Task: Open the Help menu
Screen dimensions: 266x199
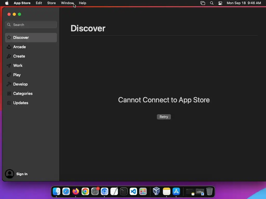Action: coord(82,3)
